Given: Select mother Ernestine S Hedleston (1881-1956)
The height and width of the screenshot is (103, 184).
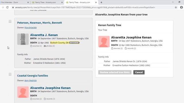Looking at the screenshot, I should coord(49,63).
